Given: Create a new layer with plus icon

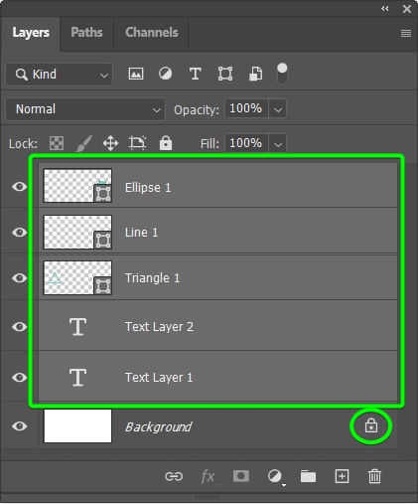Looking at the screenshot, I should [342, 476].
